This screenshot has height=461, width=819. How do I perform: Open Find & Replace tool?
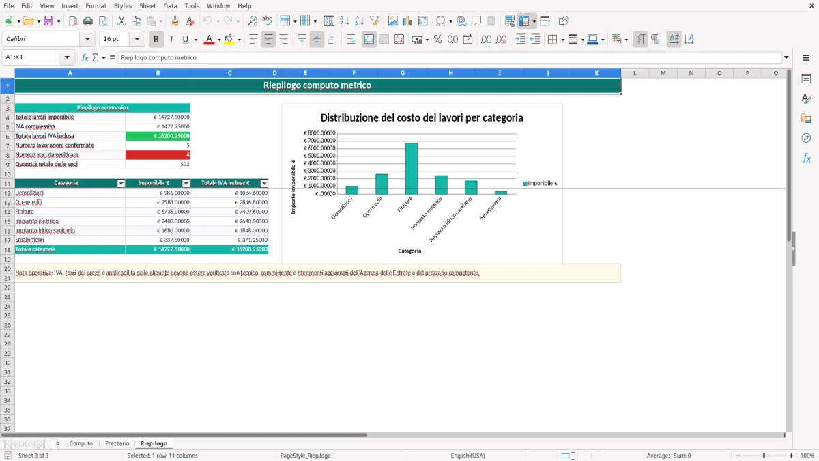(x=253, y=21)
